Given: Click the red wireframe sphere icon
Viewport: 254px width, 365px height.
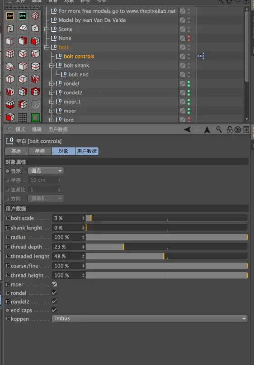Looking at the screenshot, I should [35, 16].
